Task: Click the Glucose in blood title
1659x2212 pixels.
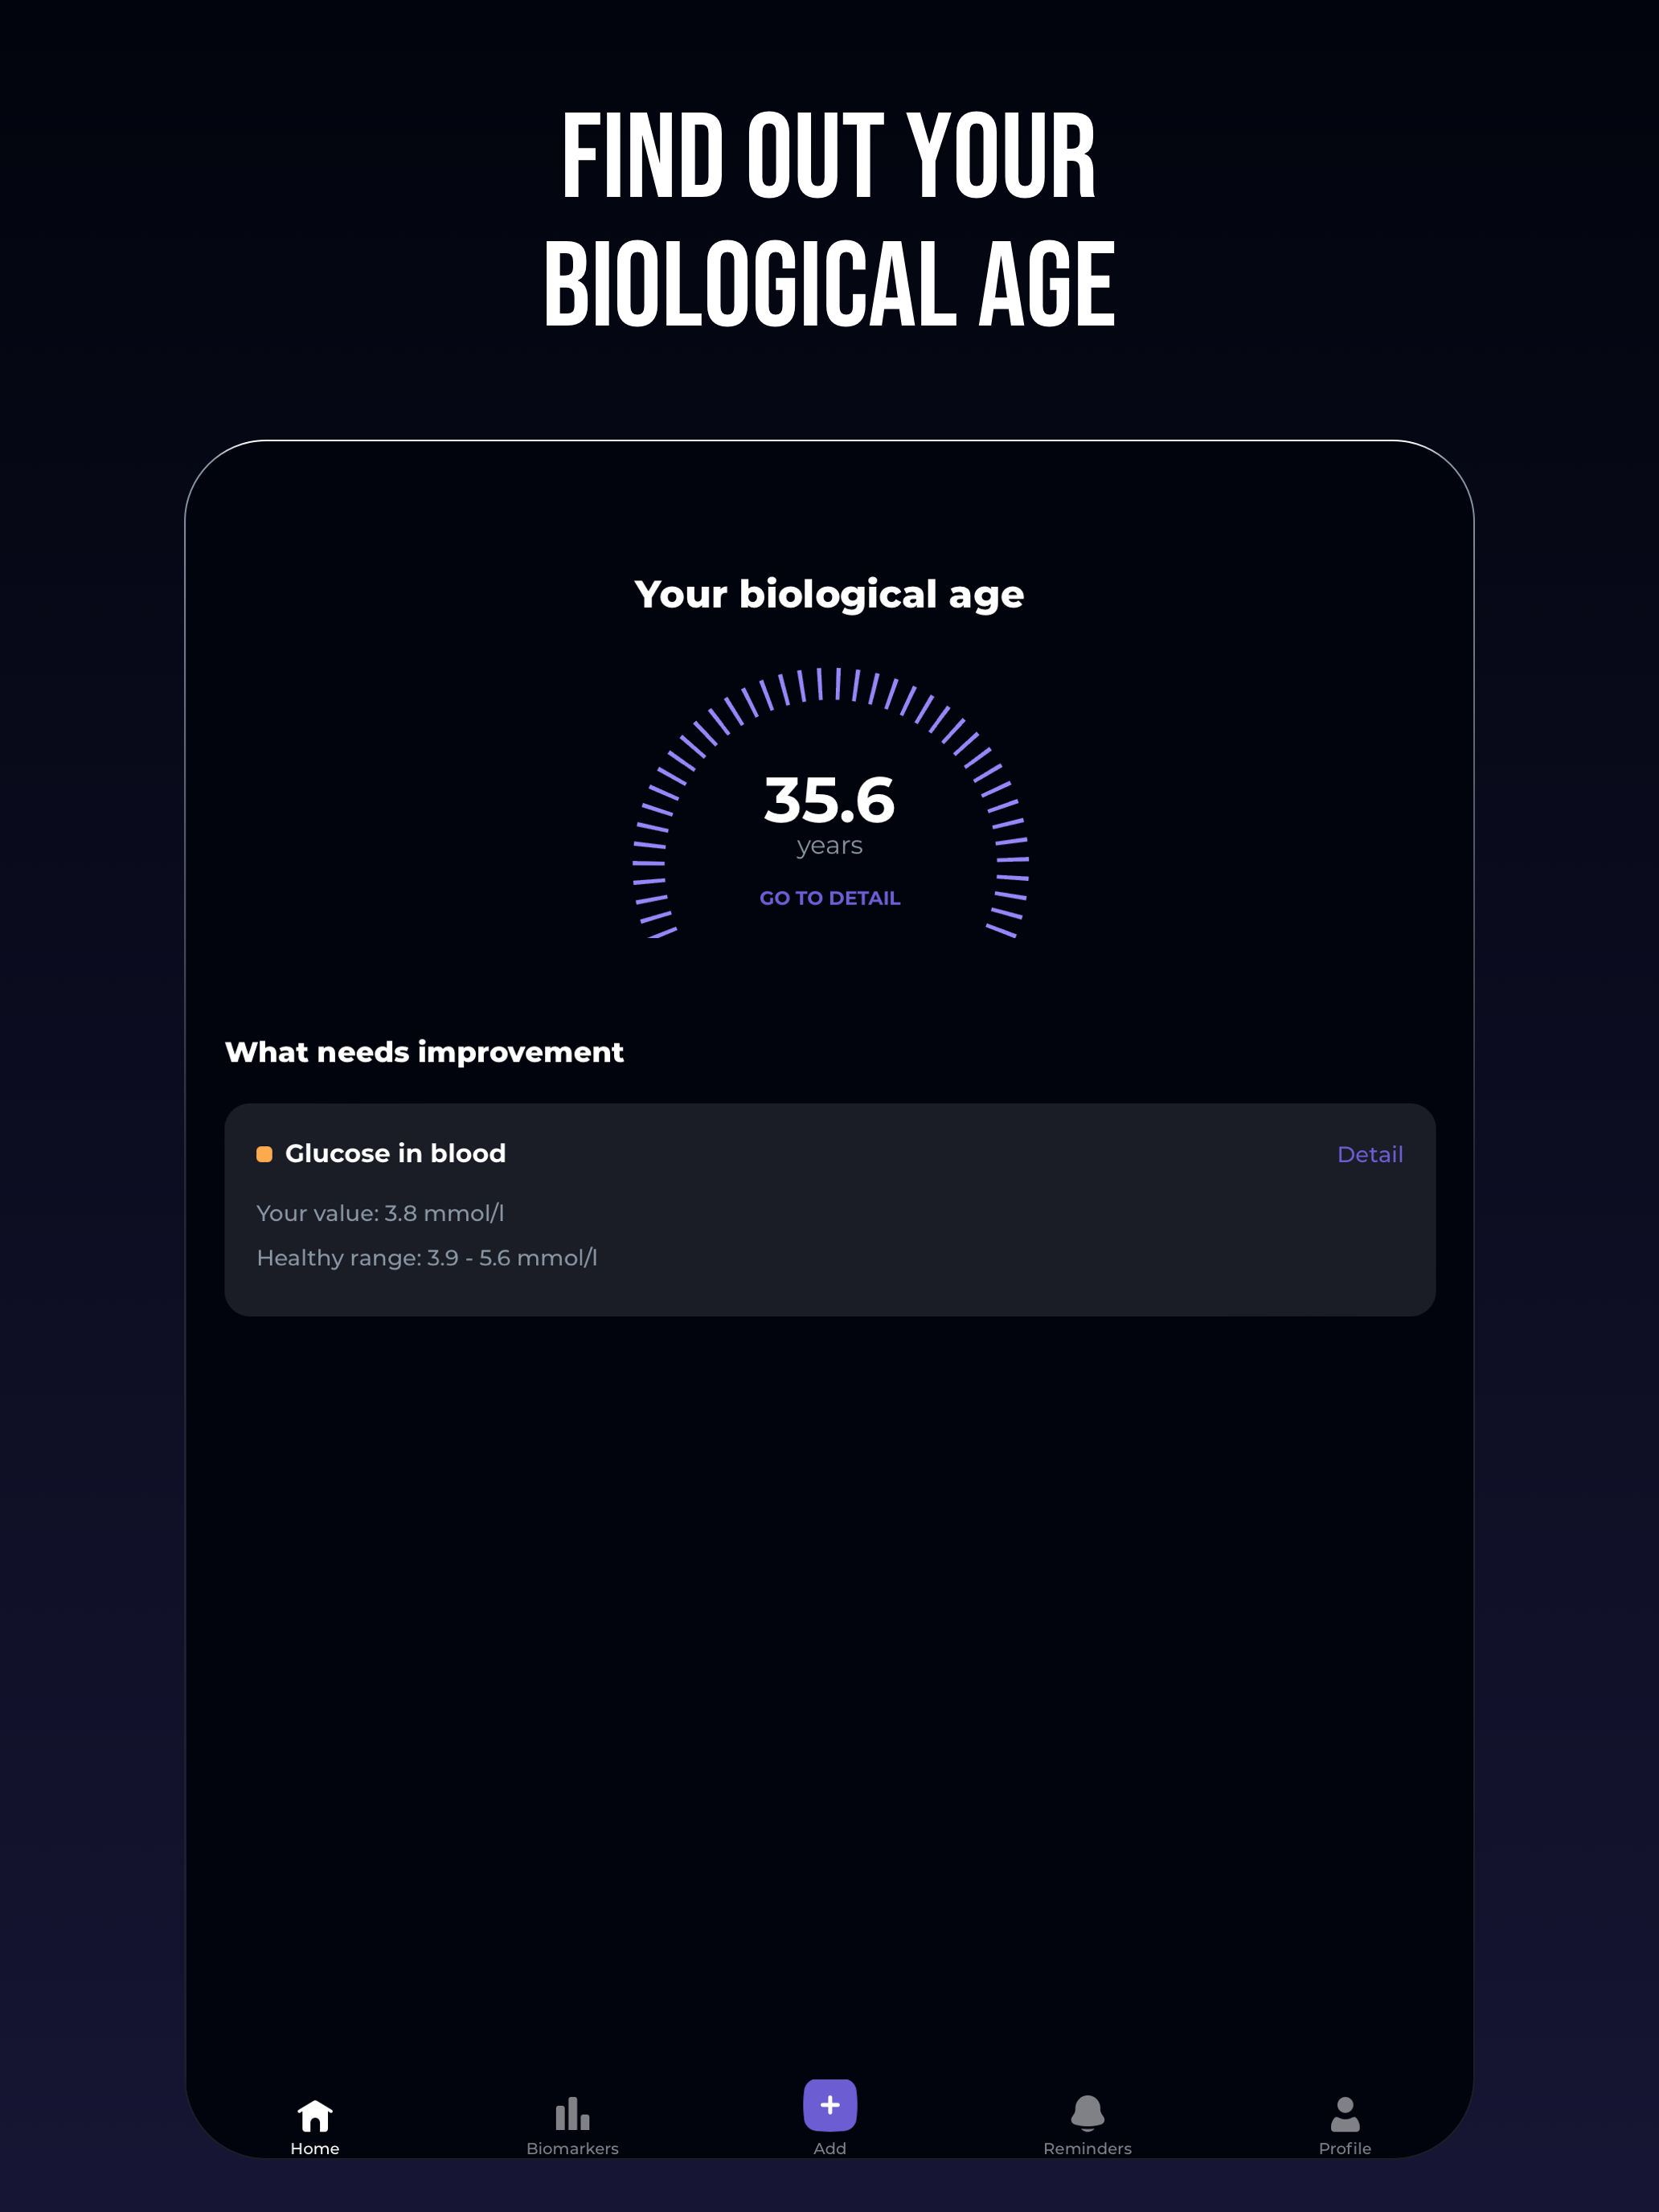Action: [x=395, y=1153]
